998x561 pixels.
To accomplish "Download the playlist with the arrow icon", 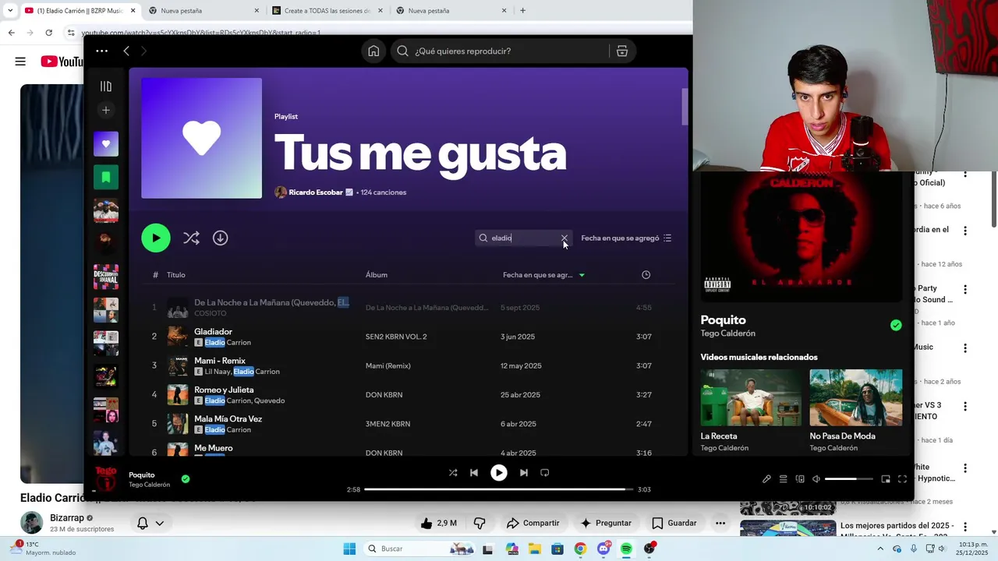I will coord(221,238).
